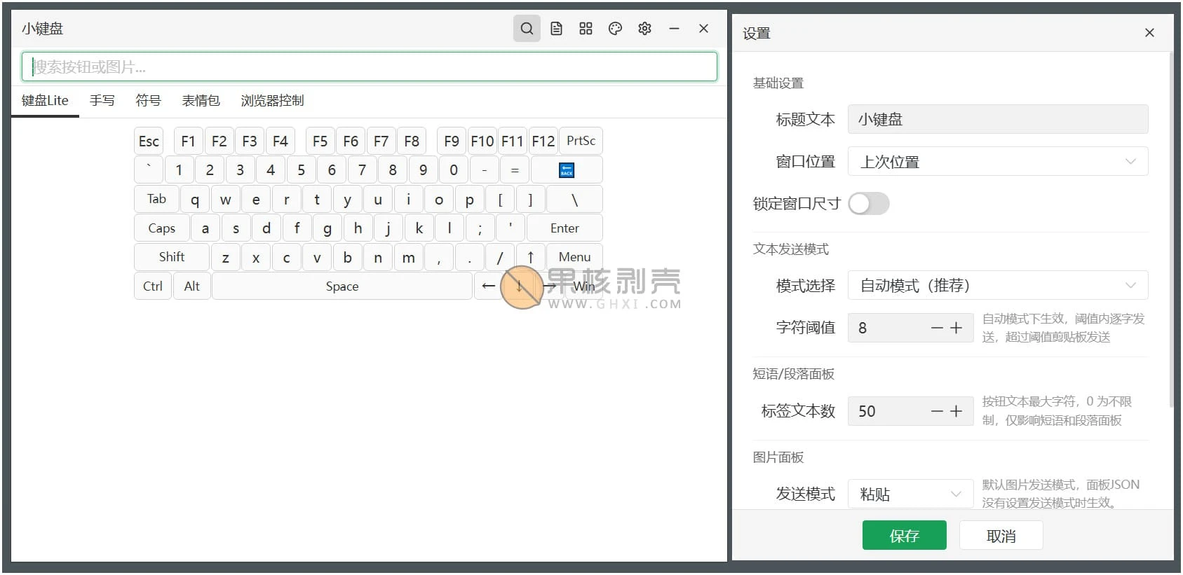Screen dimensions: 1183x575
Task: Switch to the 符号 tab
Action: coord(148,100)
